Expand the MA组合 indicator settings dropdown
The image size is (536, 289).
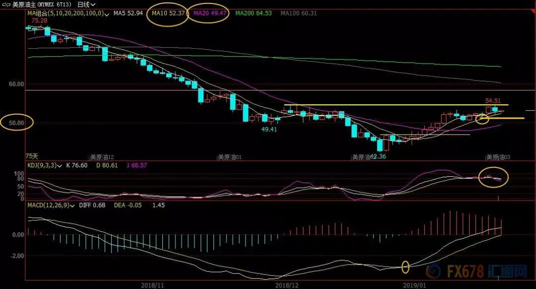(x=107, y=14)
